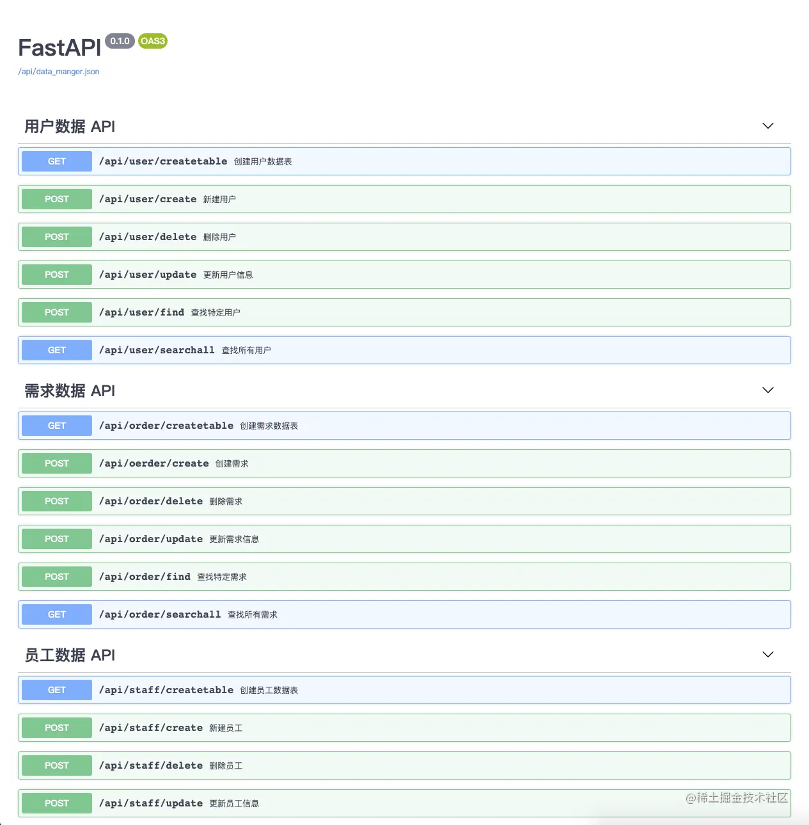Expand the /api/user/find path text
The width and height of the screenshot is (809, 825).
pyautogui.click(x=141, y=312)
